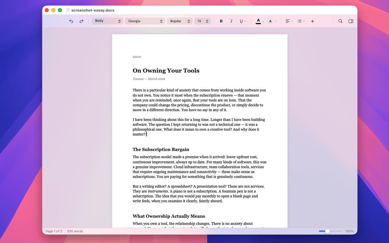389x243 pixels.
Task: Open the Georgia font selector
Action: coord(145,21)
